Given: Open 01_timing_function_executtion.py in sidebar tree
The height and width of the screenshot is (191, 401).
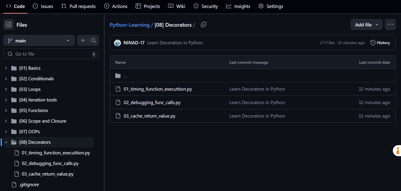Looking at the screenshot, I should pos(56,153).
